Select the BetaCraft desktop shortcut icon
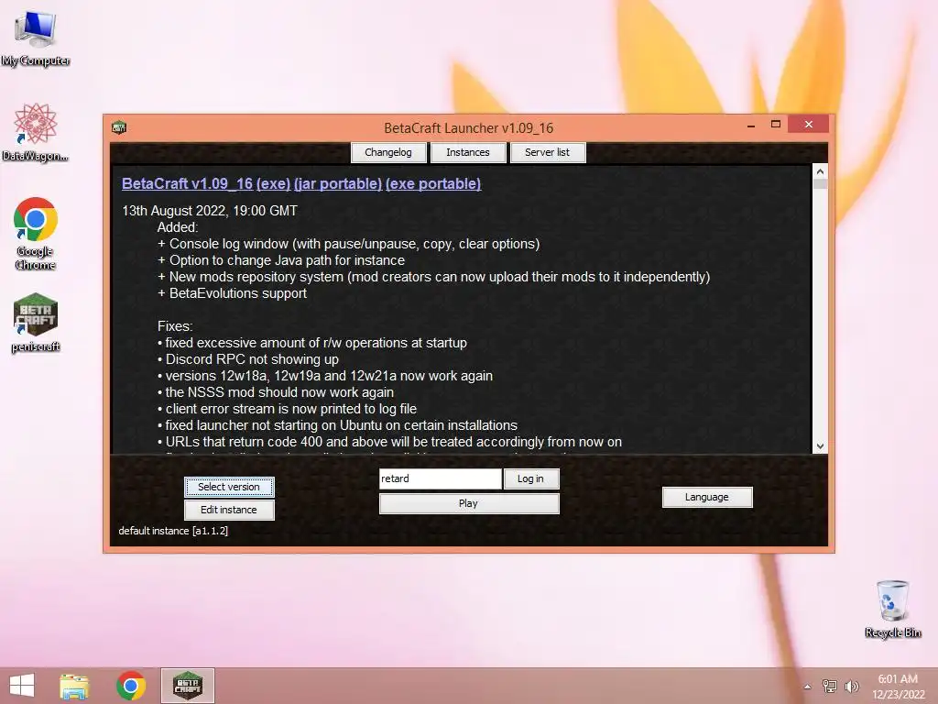This screenshot has width=938, height=704. tap(36, 323)
